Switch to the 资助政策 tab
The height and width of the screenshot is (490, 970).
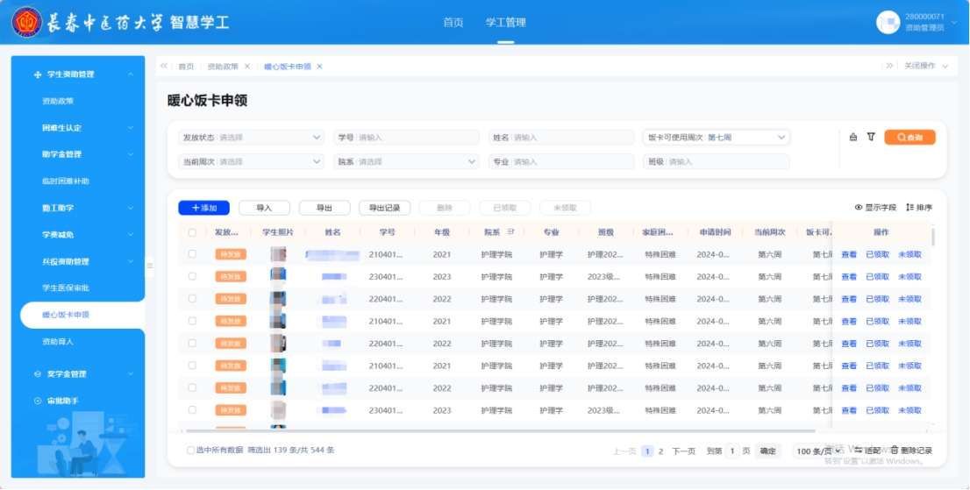(x=223, y=66)
